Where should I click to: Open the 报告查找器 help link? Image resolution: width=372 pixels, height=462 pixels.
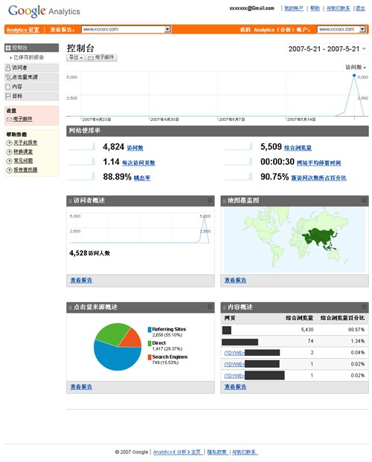[x=25, y=169]
